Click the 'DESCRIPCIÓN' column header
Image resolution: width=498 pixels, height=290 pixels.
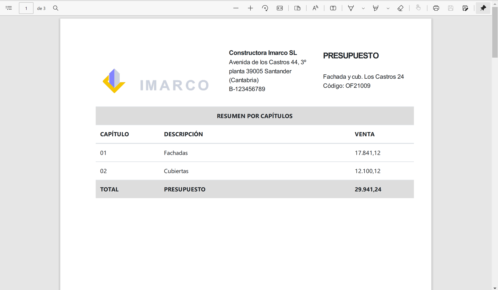coord(183,134)
